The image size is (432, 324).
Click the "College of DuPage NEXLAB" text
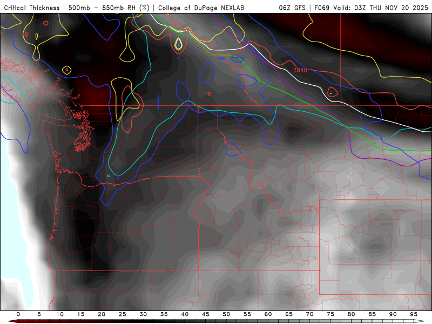(201, 8)
